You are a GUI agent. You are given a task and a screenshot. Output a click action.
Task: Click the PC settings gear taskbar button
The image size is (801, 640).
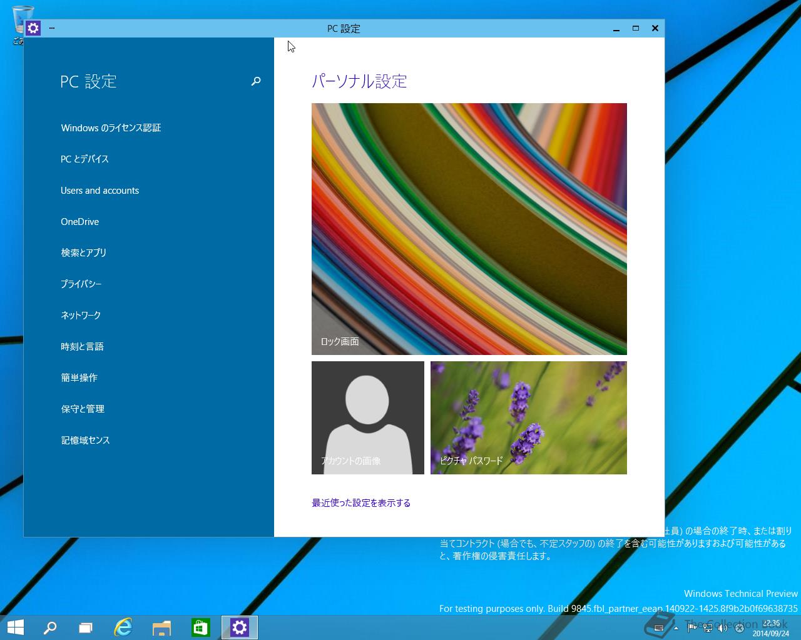pos(240,627)
